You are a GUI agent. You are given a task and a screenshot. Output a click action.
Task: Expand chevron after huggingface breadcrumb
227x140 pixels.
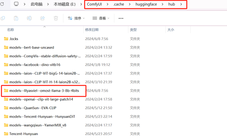pos(162,4)
